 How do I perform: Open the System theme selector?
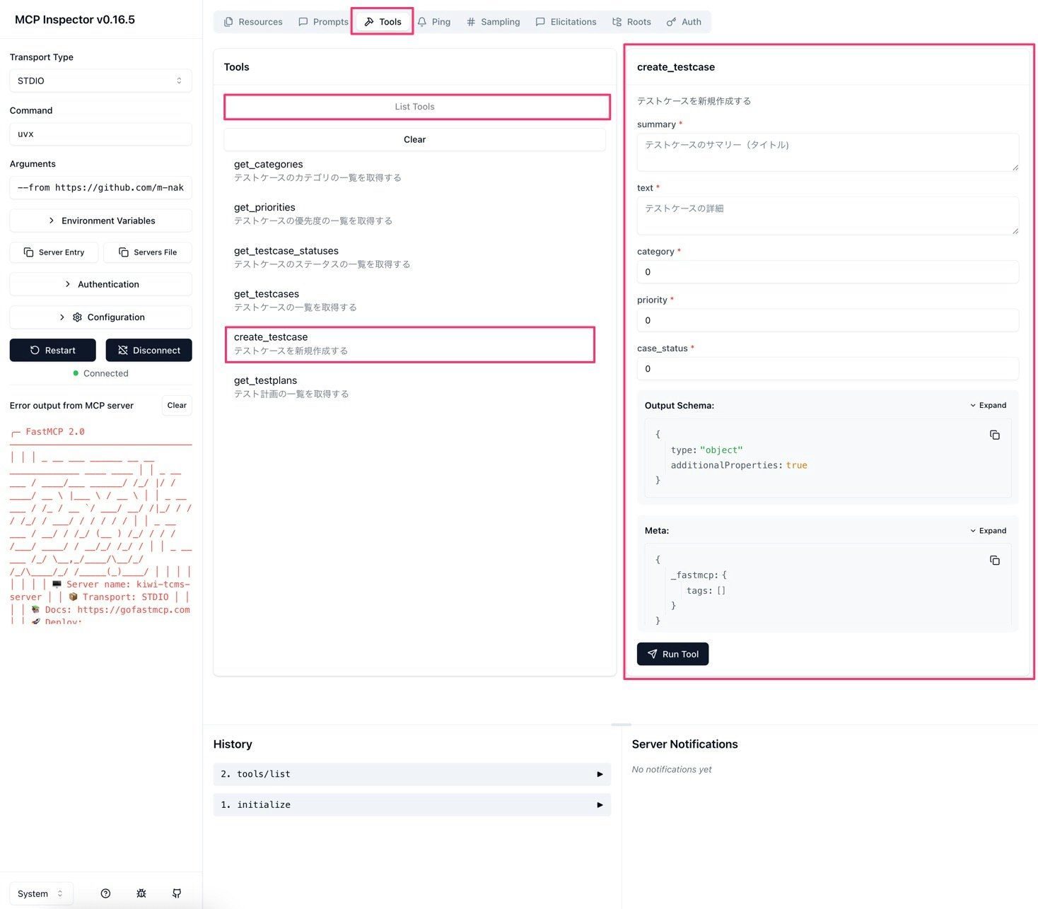coord(41,893)
